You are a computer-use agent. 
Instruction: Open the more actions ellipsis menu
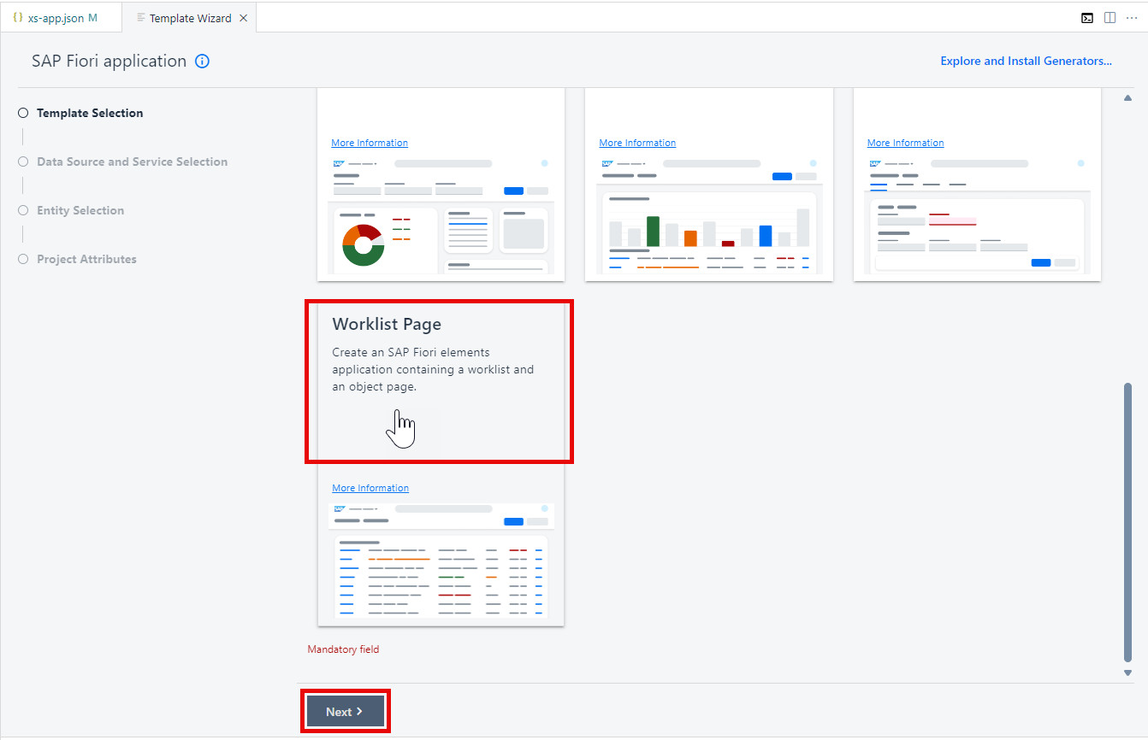(1132, 18)
